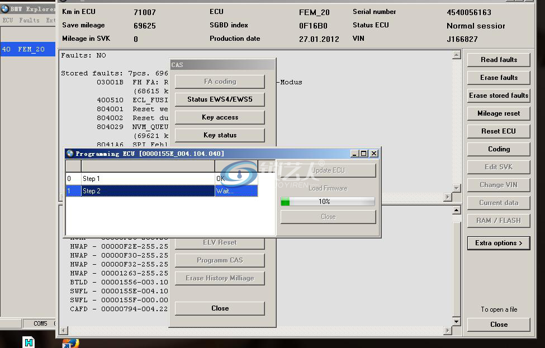Click the Programm CAS button
The image size is (545, 348).
click(220, 260)
